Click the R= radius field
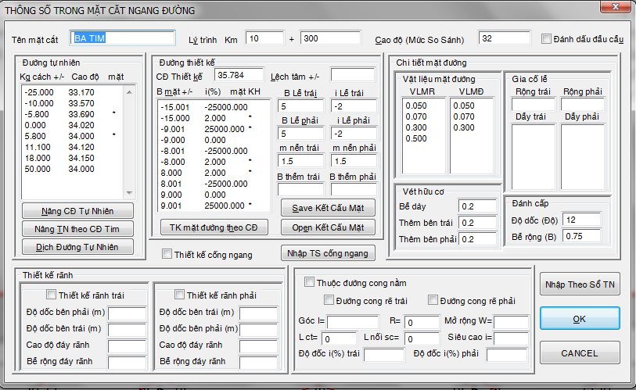 pos(422,322)
